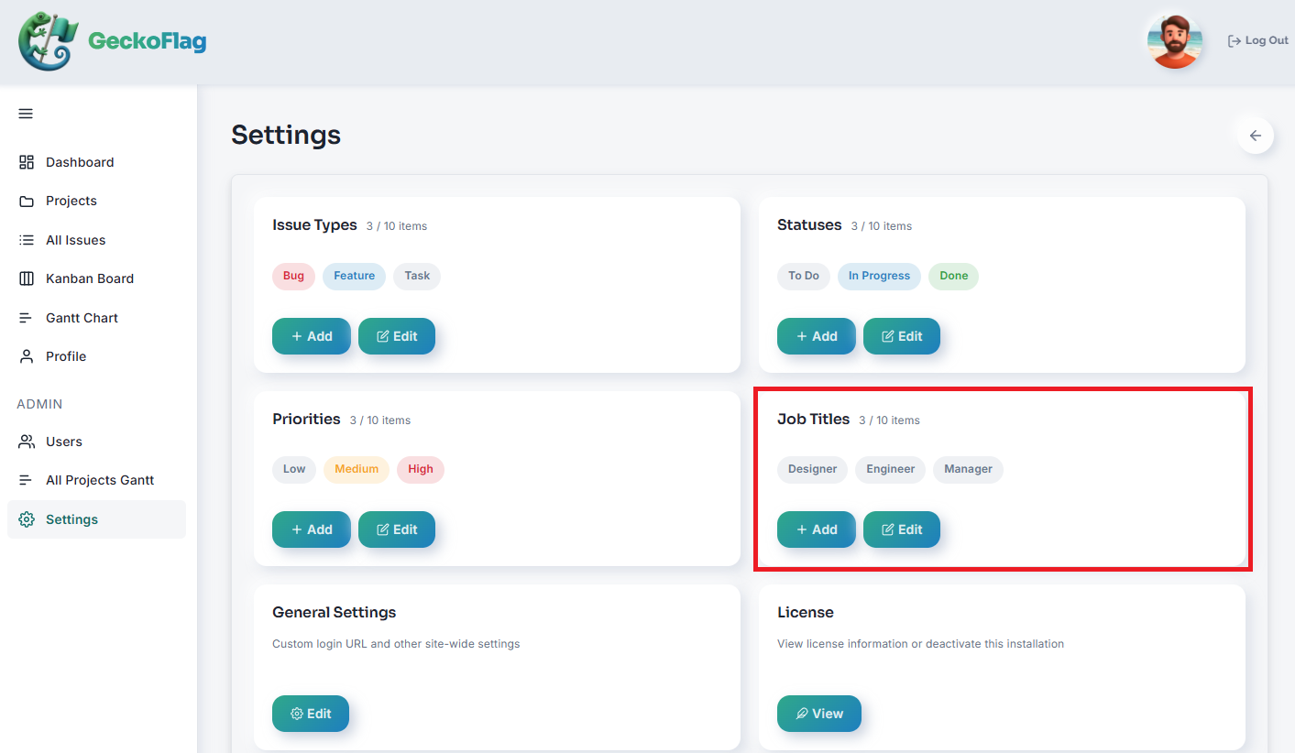Click the All Projects Gantt icon
Image resolution: width=1295 pixels, height=753 pixels.
pyautogui.click(x=27, y=480)
